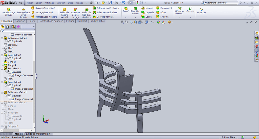Switch to Etude de mouvement 1 tab
Image resolution: width=259 pixels, height=139 pixels.
[x=38, y=134]
